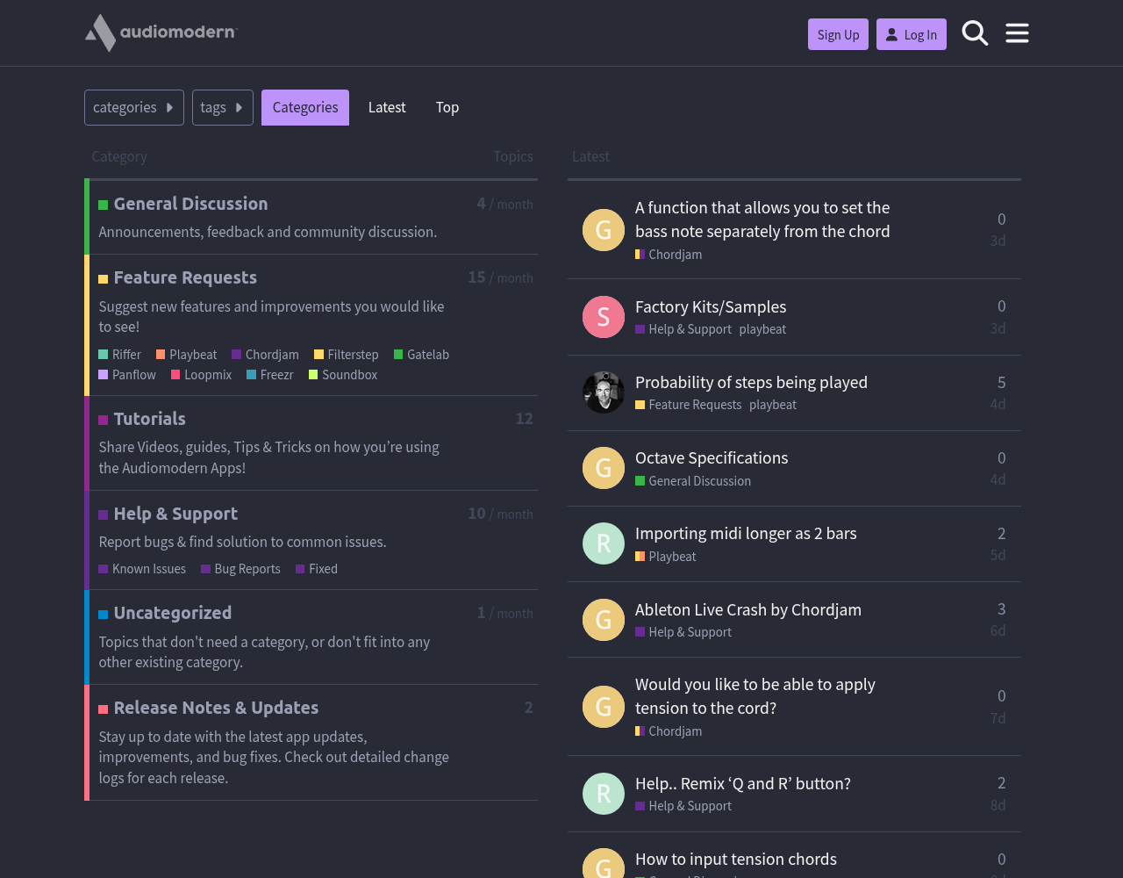Open avatar beside bass note function topic
Viewport: 1123px width, 878px height.
point(604,230)
